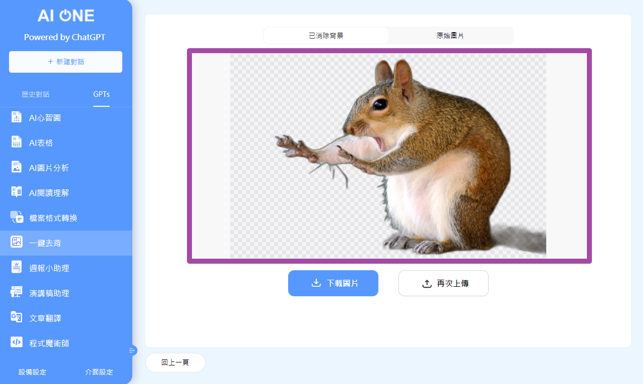The height and width of the screenshot is (384, 643).
Task: Select the 已消除背景 removed background view
Action: (x=326, y=36)
